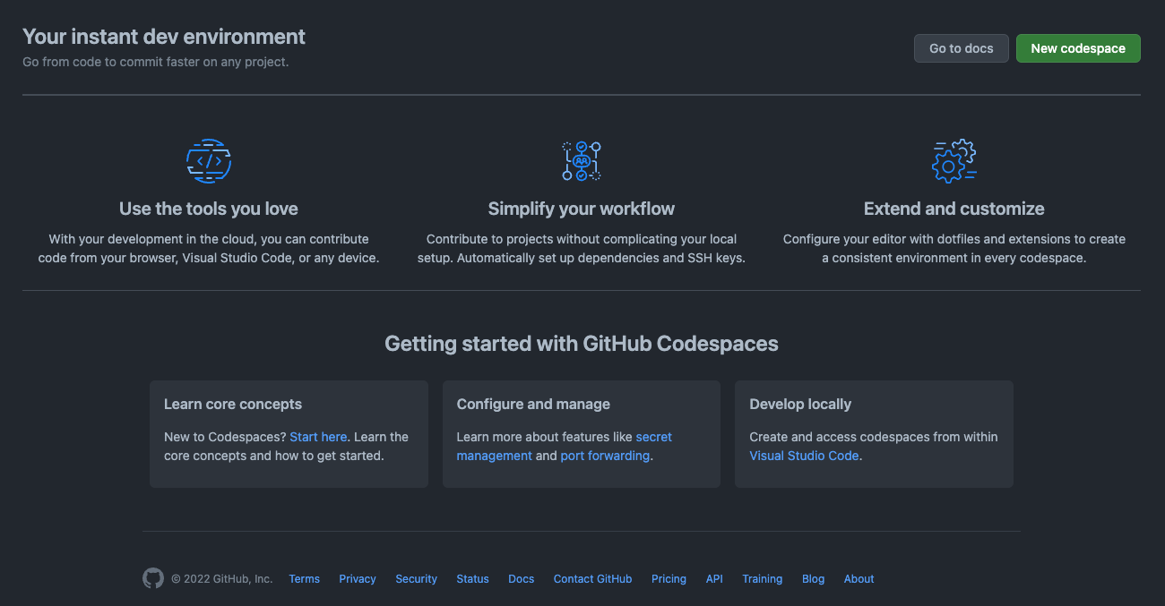Open Privacy in the footer

coord(358,579)
